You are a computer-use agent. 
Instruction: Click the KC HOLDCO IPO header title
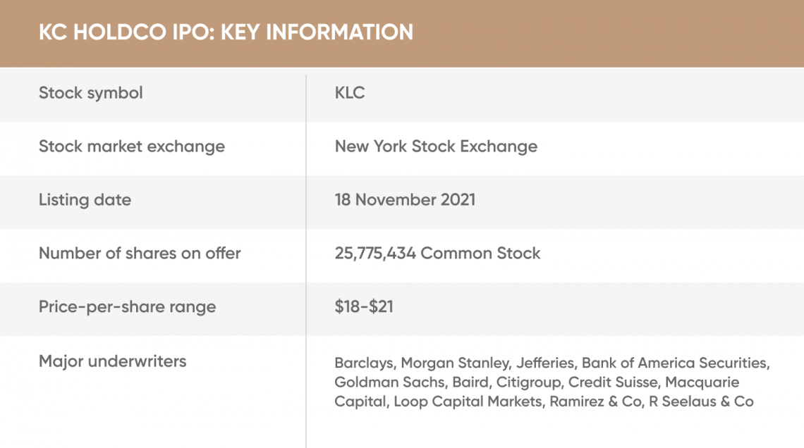(x=226, y=32)
